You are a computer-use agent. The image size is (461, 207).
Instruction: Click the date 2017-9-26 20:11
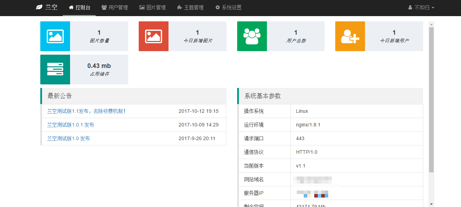[x=197, y=138]
